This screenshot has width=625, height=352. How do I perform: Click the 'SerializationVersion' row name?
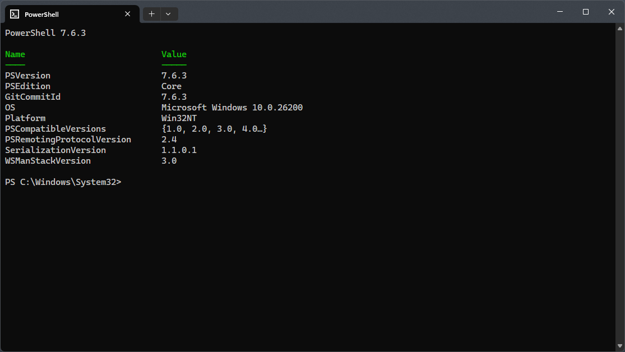[x=55, y=150]
